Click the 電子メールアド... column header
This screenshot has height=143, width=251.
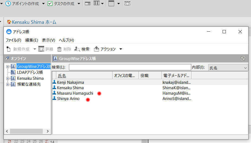177,75
